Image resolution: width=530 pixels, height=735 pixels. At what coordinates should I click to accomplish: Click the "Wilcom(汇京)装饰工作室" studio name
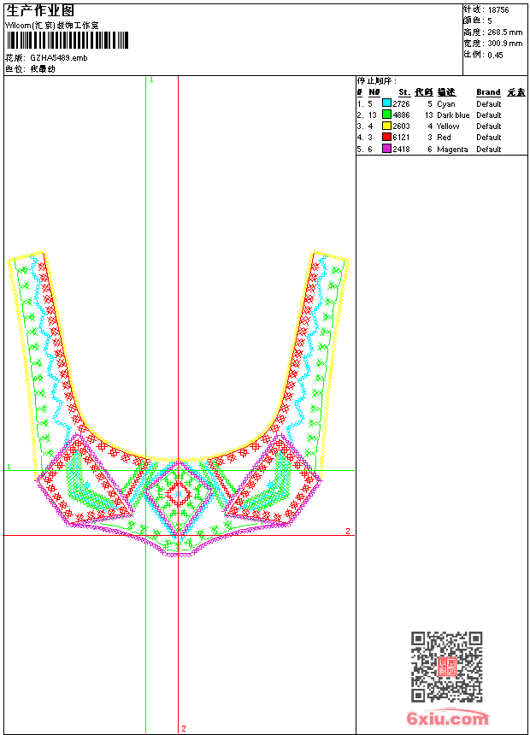(x=52, y=26)
